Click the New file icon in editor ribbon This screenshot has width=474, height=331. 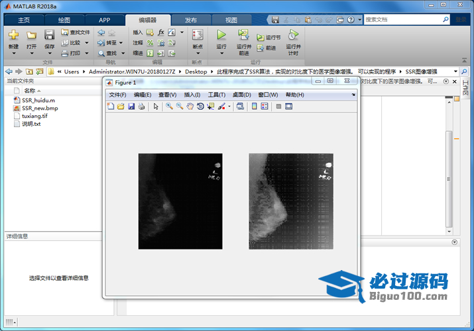13,34
